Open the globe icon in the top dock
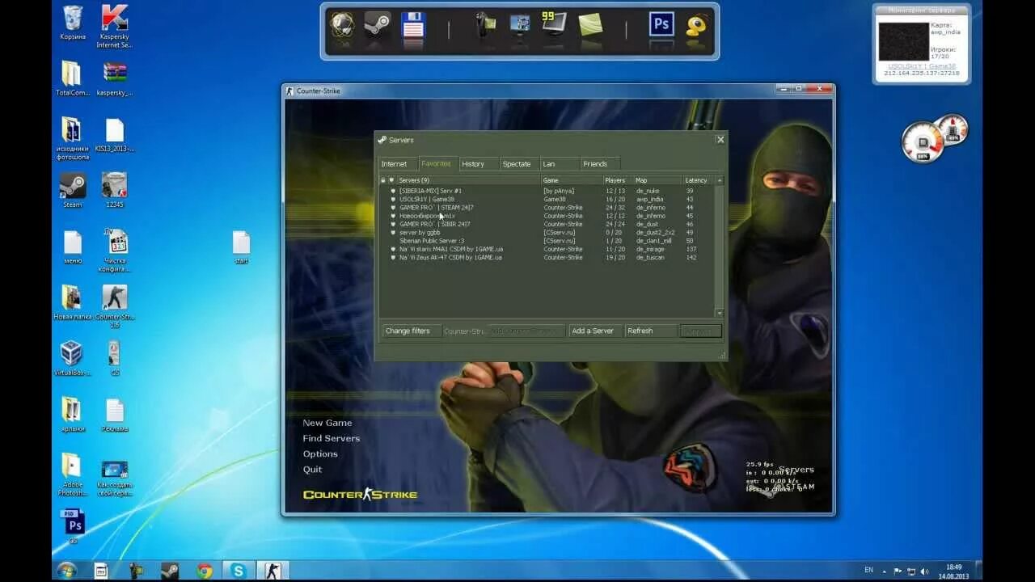 click(342, 25)
